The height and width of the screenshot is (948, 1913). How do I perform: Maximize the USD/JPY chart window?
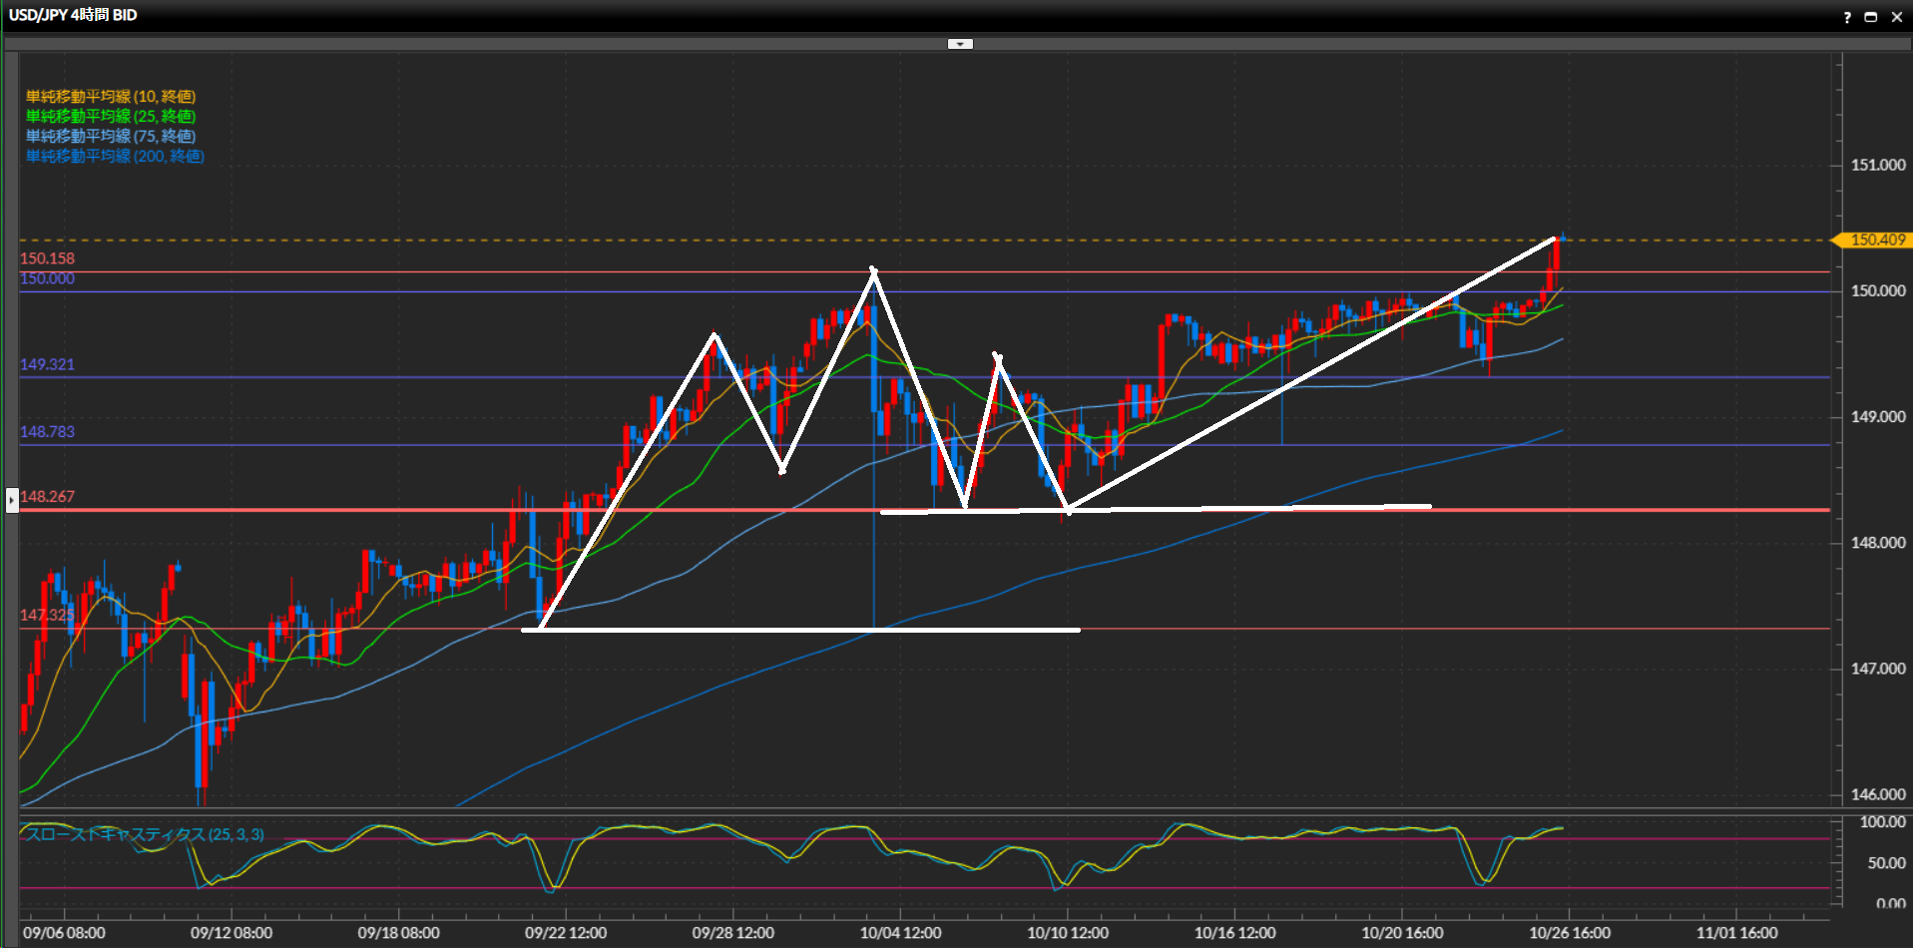tap(1871, 17)
